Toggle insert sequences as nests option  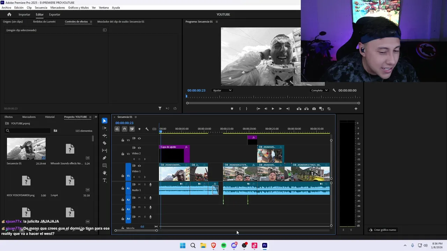tap(117, 129)
